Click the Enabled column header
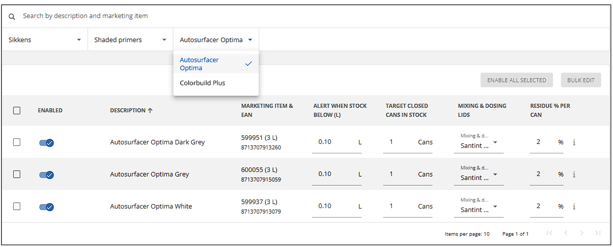The height and width of the screenshot is (247, 613). coord(50,110)
